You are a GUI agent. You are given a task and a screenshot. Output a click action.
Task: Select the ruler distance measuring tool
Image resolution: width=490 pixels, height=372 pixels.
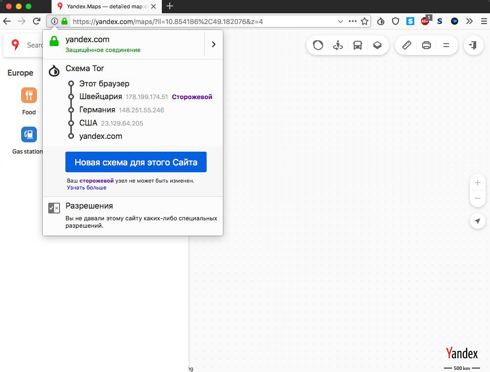tap(406, 45)
